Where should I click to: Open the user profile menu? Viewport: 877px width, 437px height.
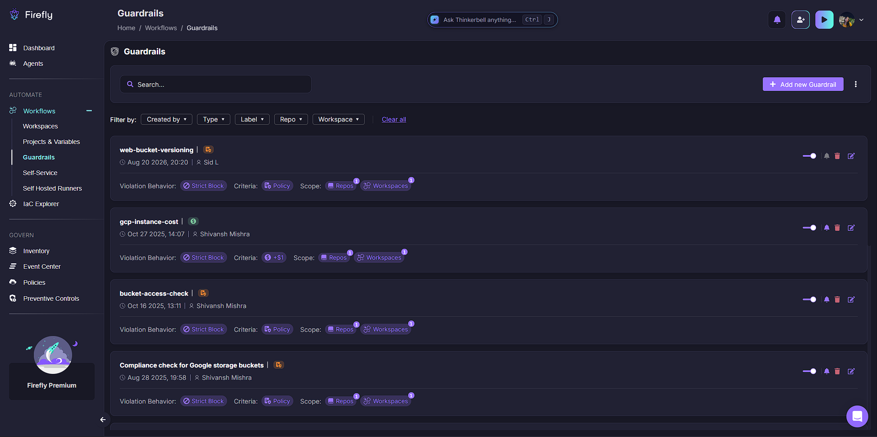[x=851, y=20]
